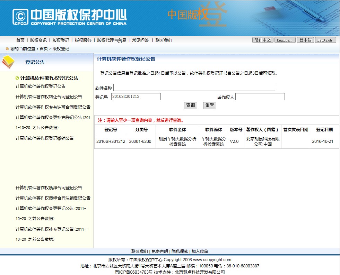Select the 30301-6200 classification cell
This screenshot has height=275, width=340.
[141, 141]
